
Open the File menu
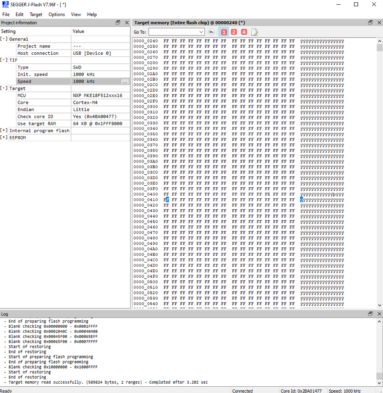[6, 15]
